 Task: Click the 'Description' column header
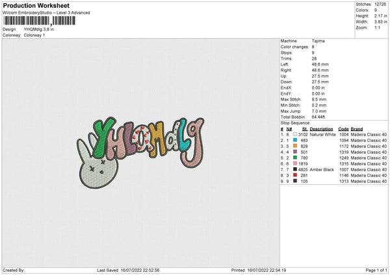pyautogui.click(x=321, y=129)
